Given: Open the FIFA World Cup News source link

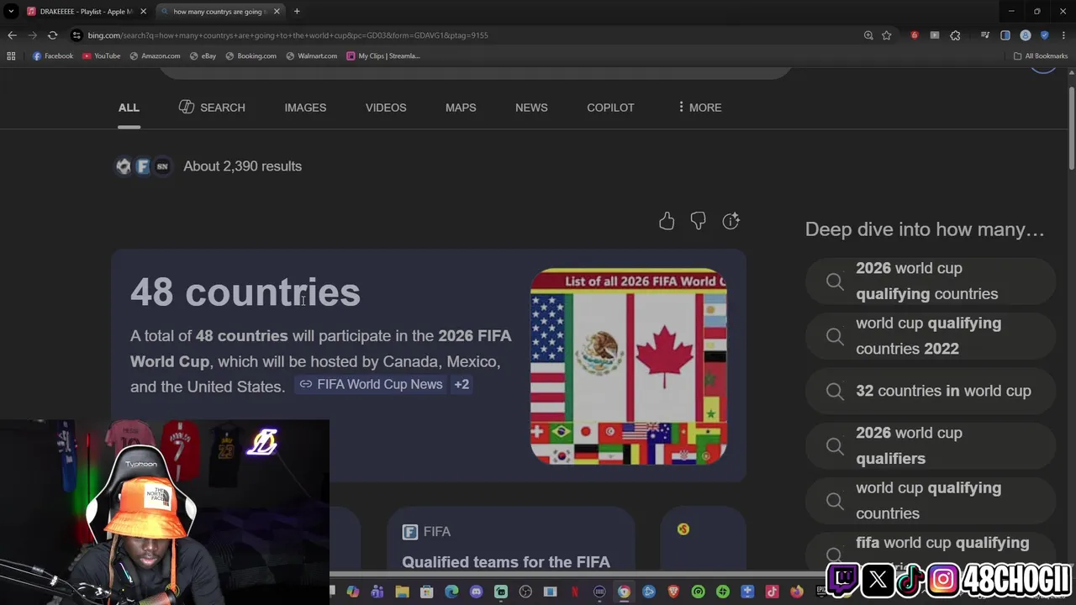Looking at the screenshot, I should (371, 384).
